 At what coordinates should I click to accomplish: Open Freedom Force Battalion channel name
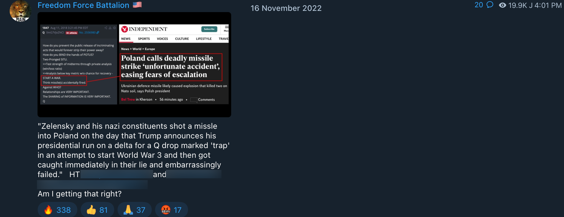83,5
